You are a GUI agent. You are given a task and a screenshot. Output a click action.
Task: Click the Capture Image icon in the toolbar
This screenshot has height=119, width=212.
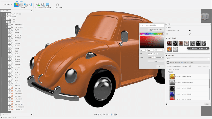pyautogui.click(x=47, y=5)
